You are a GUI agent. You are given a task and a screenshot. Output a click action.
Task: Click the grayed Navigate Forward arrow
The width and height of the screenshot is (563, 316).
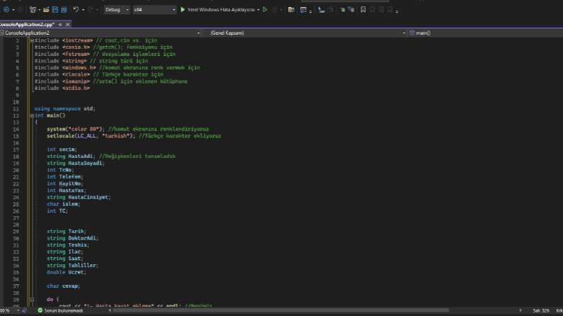pos(20,10)
